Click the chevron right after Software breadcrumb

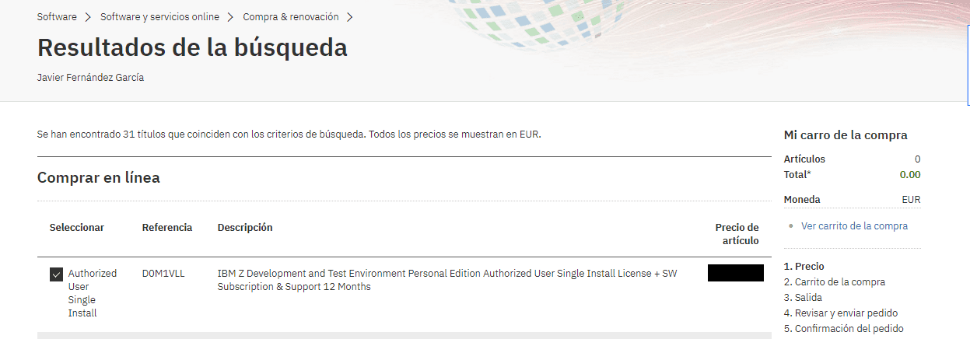[x=89, y=16]
